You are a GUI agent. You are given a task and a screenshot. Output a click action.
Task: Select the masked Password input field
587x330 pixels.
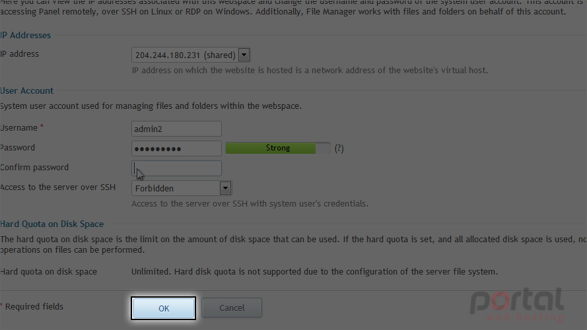click(x=176, y=148)
